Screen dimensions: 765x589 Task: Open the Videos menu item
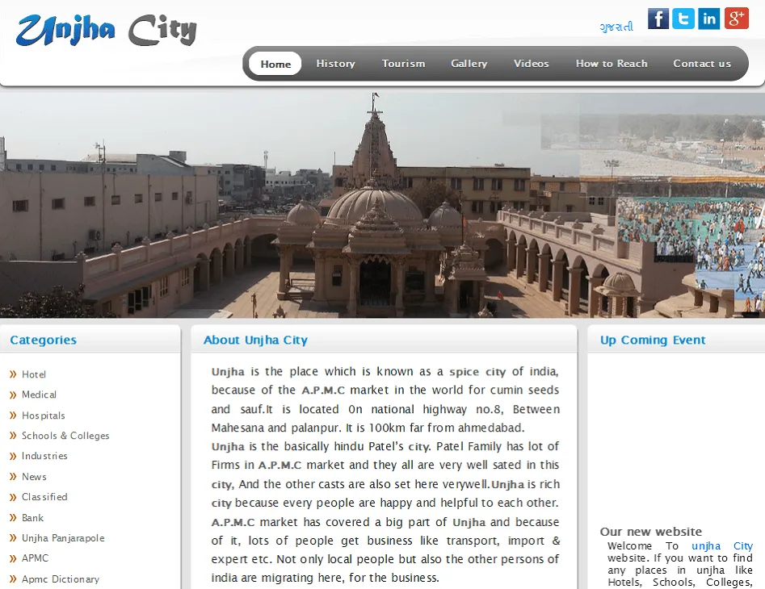pyautogui.click(x=531, y=63)
